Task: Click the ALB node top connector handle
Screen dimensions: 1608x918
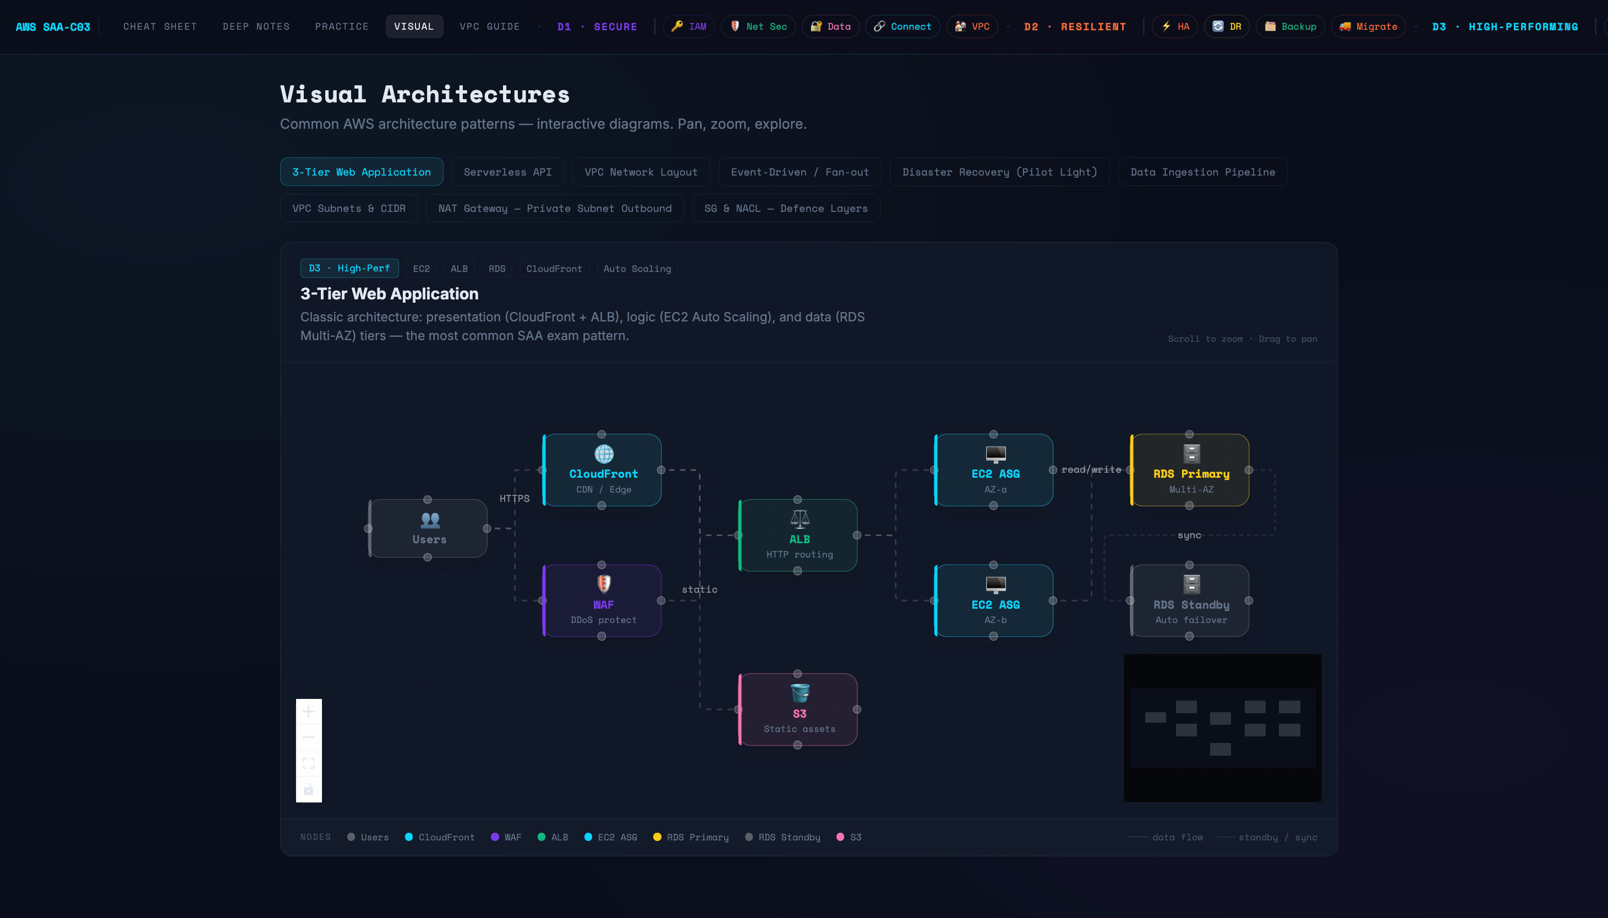Action: click(797, 499)
